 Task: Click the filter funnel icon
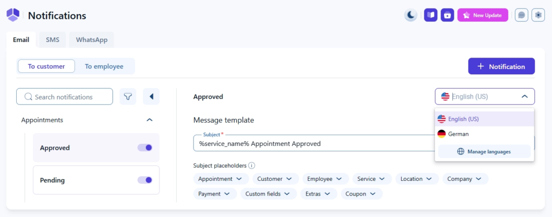[x=128, y=97]
